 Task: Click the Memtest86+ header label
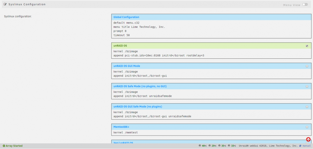[x=121, y=127]
